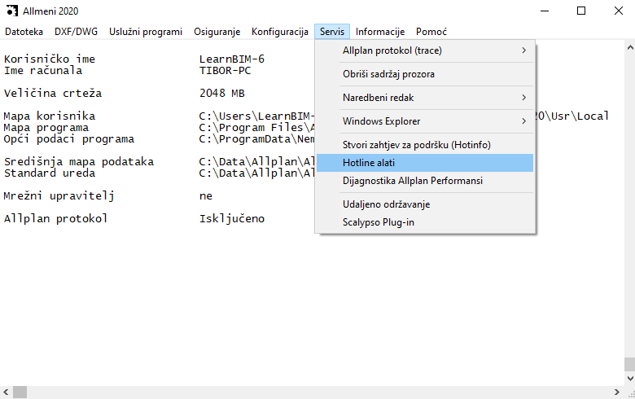
Task: Click the Opći podaci programa label
Action: click(69, 139)
